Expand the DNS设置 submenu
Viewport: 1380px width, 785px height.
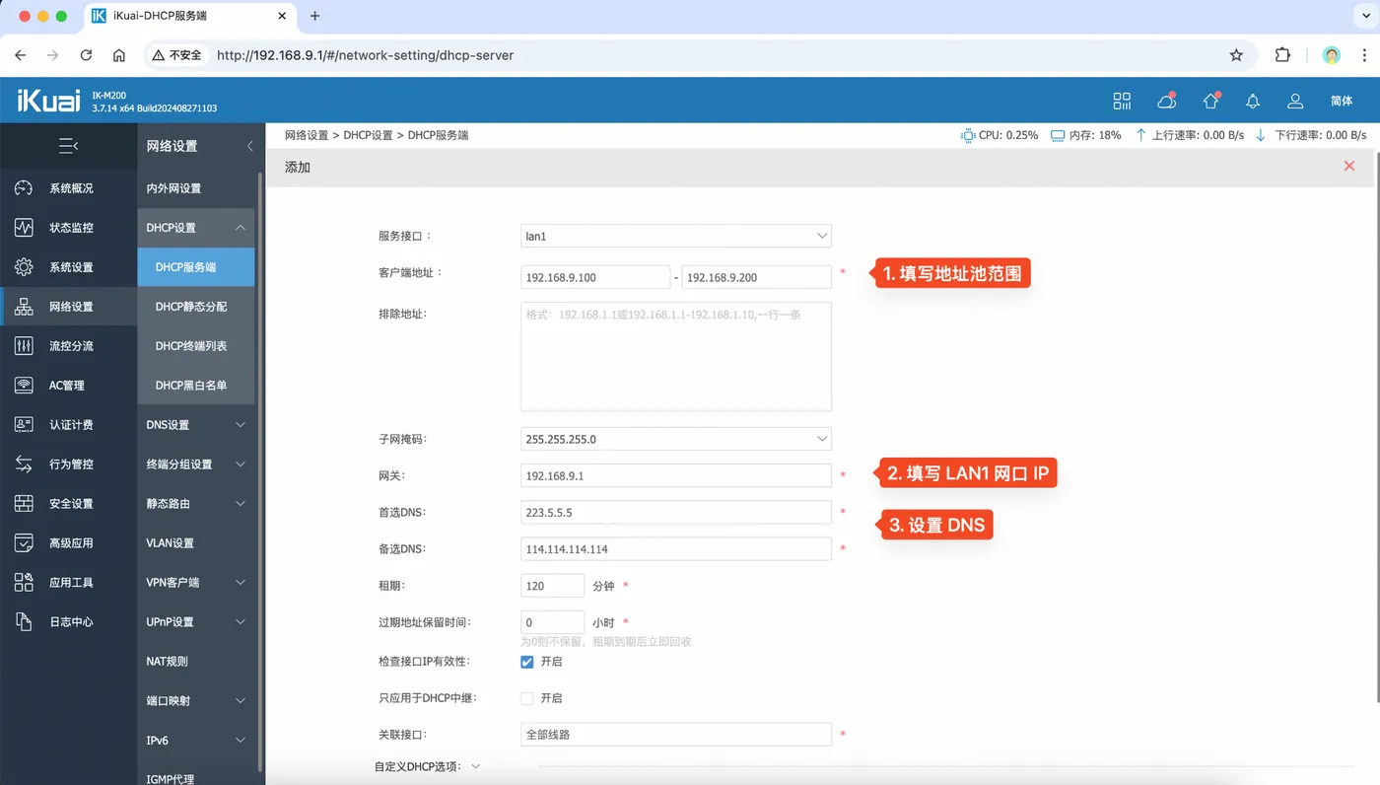[x=240, y=425]
